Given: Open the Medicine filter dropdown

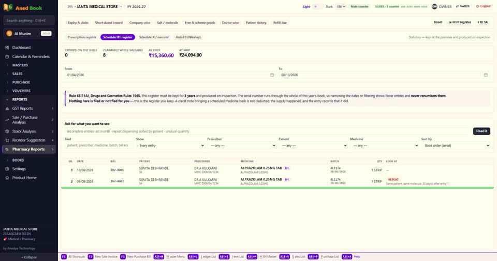Looking at the screenshot, I should (385, 146).
